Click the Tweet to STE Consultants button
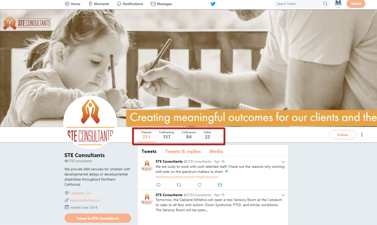 pos(98,218)
